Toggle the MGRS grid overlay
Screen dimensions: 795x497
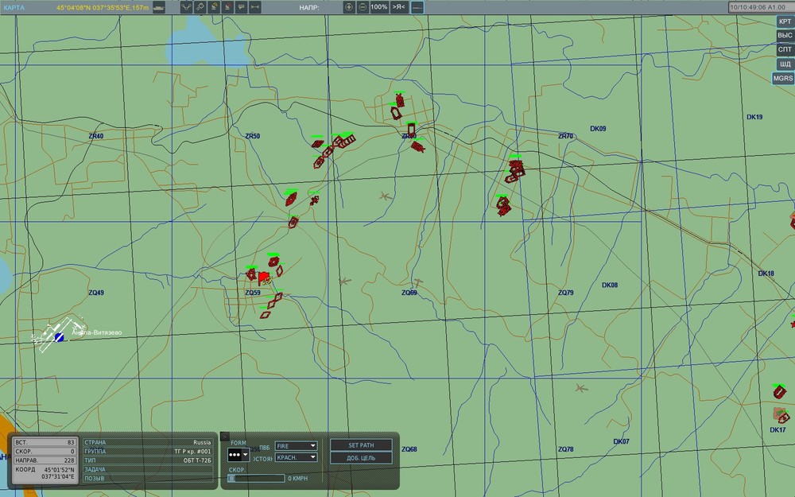(783, 78)
